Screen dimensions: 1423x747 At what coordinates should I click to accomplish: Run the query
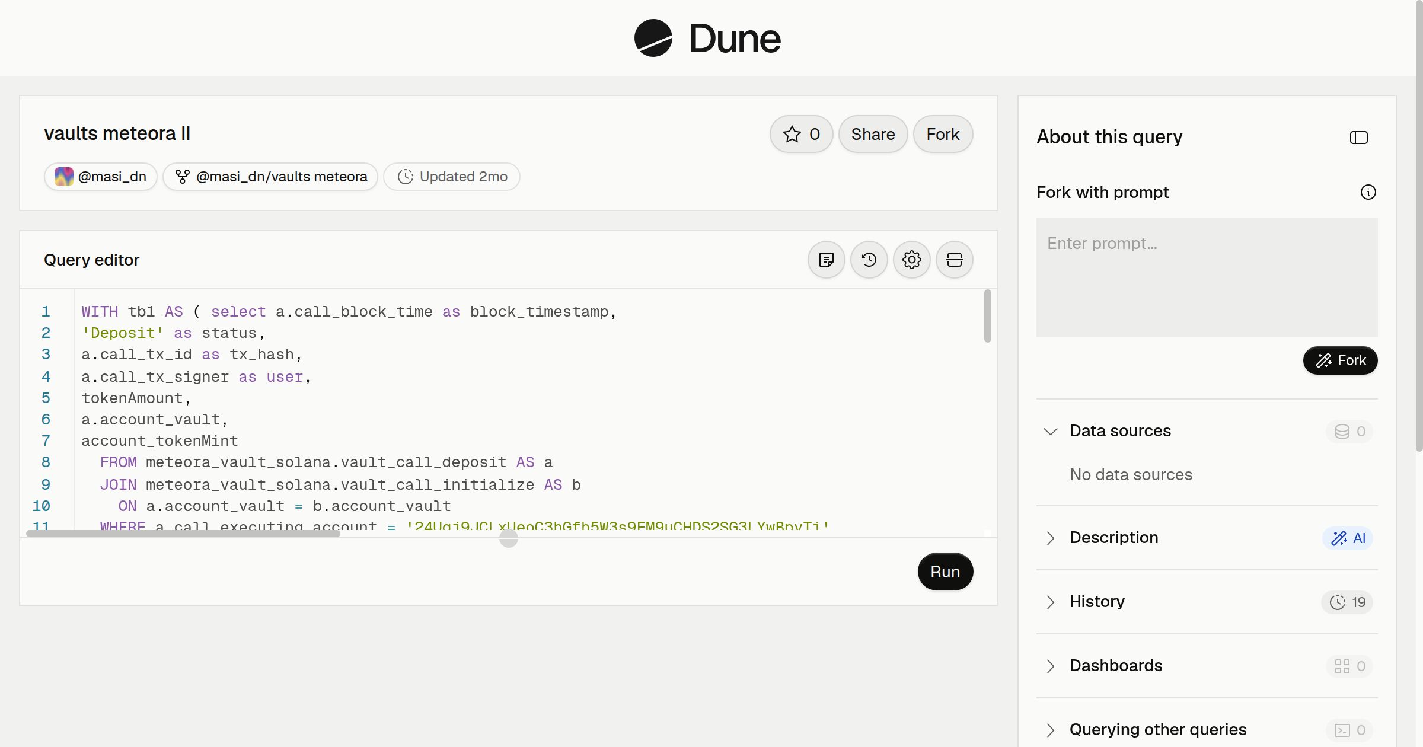[x=946, y=572]
